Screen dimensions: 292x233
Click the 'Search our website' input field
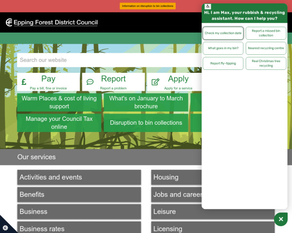coord(107,60)
